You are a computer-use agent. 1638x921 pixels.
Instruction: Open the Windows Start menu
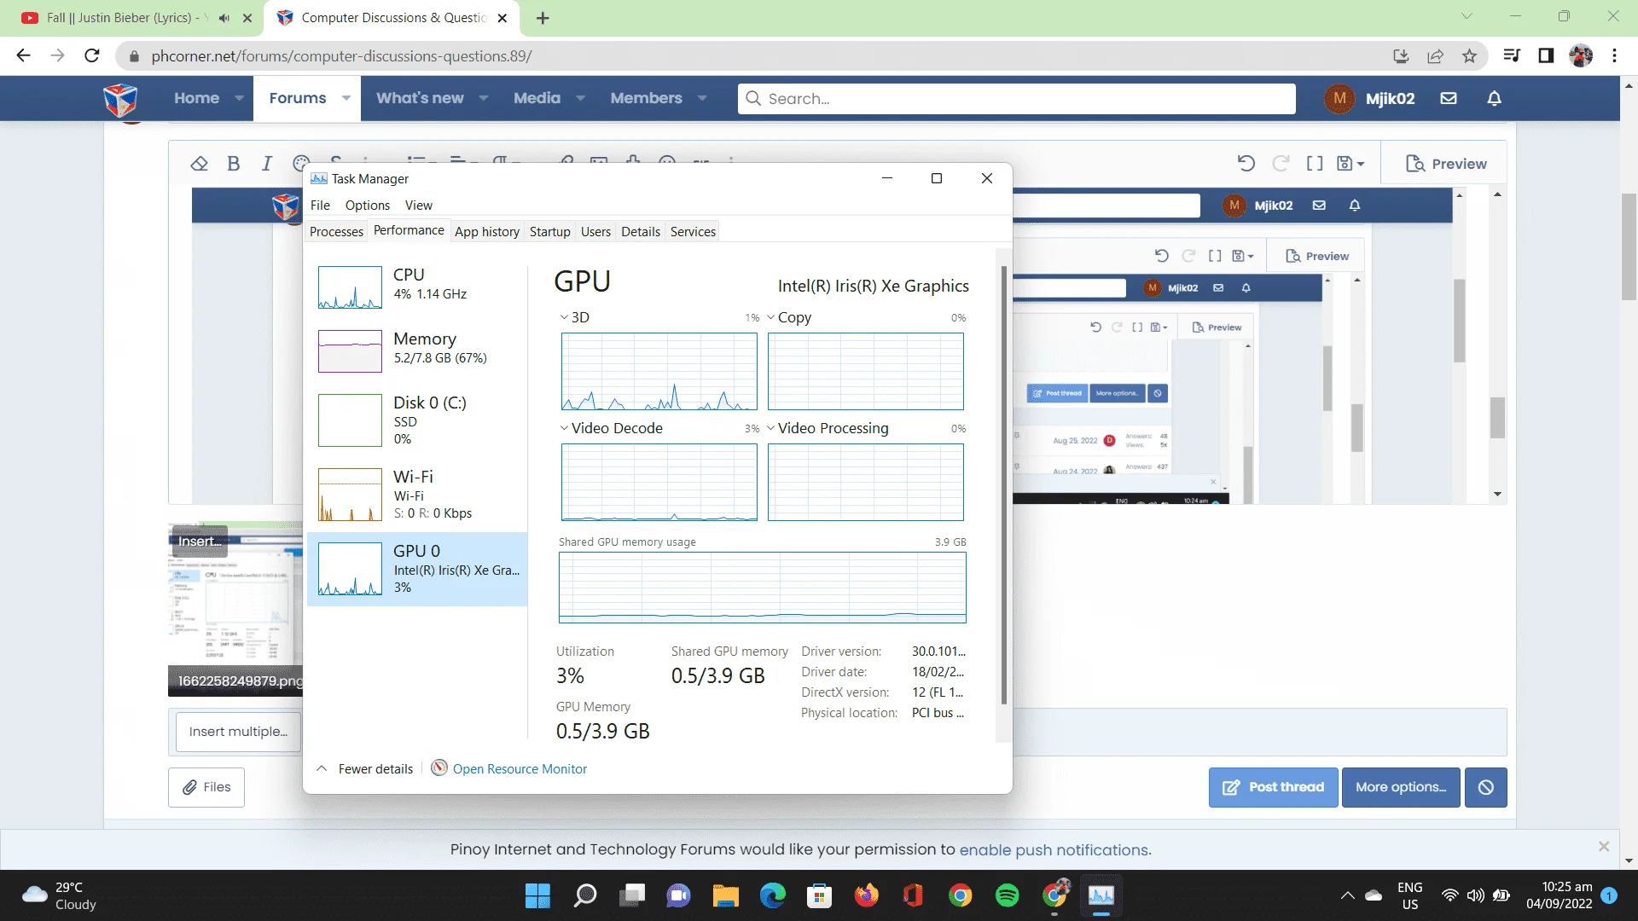click(x=537, y=895)
